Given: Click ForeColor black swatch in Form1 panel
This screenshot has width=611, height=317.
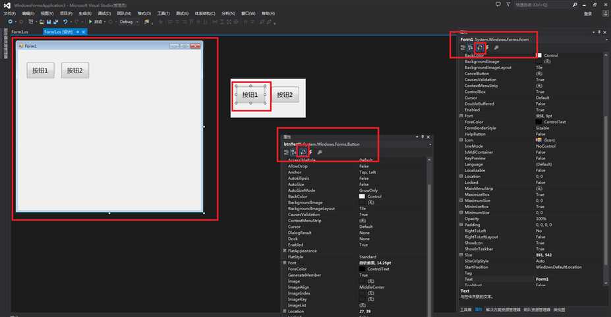Looking at the screenshot, I should tap(539, 123).
